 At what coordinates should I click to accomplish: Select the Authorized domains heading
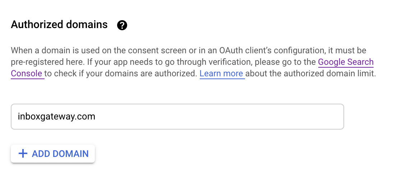click(x=59, y=24)
